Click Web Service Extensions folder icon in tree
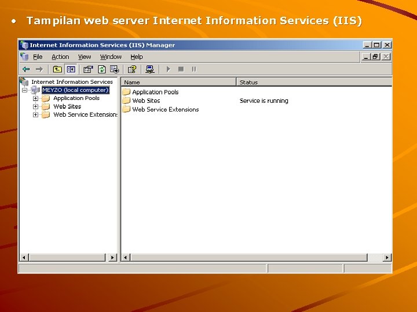This screenshot has height=312, width=417. [x=46, y=115]
